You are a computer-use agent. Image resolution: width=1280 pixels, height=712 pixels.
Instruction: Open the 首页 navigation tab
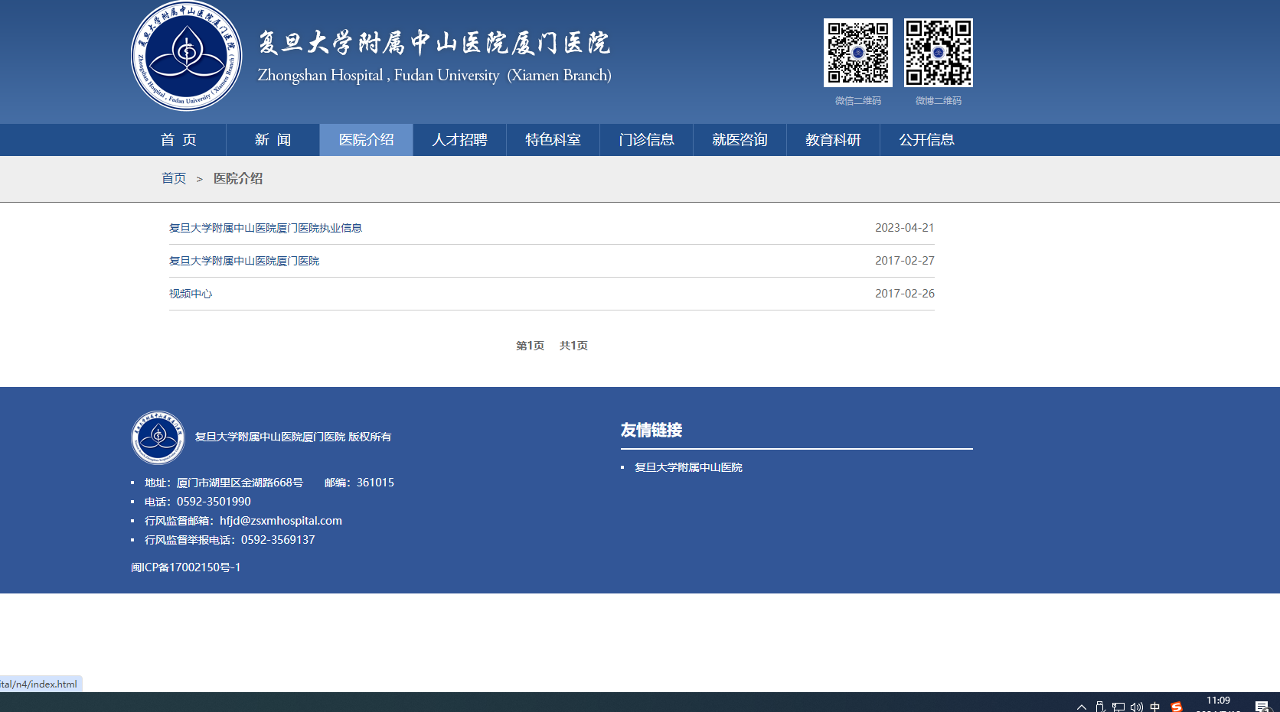(x=178, y=140)
